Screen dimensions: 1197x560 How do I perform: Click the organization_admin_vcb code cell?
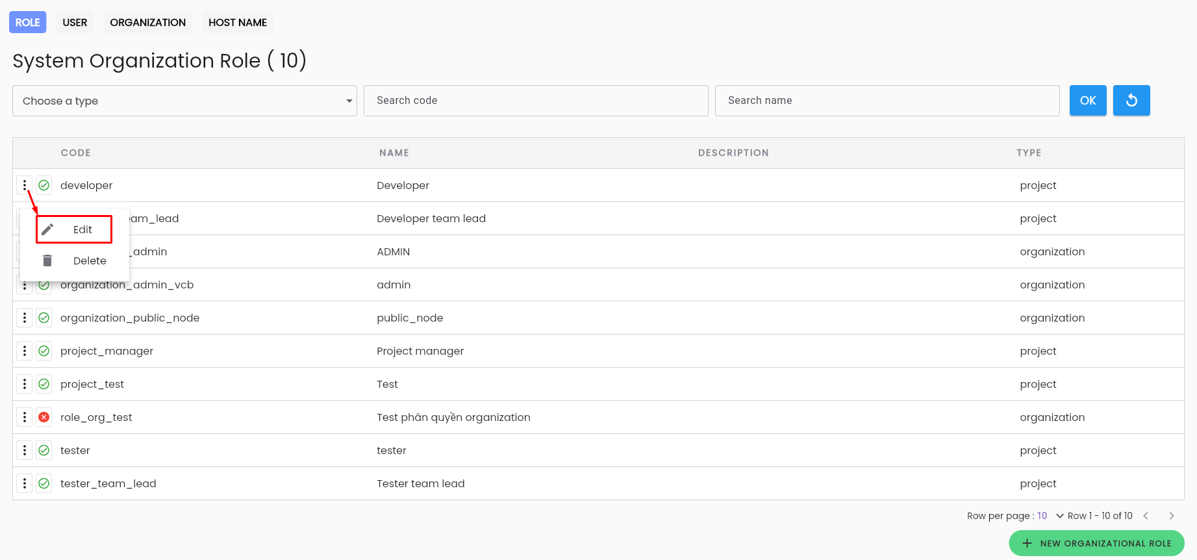click(127, 285)
